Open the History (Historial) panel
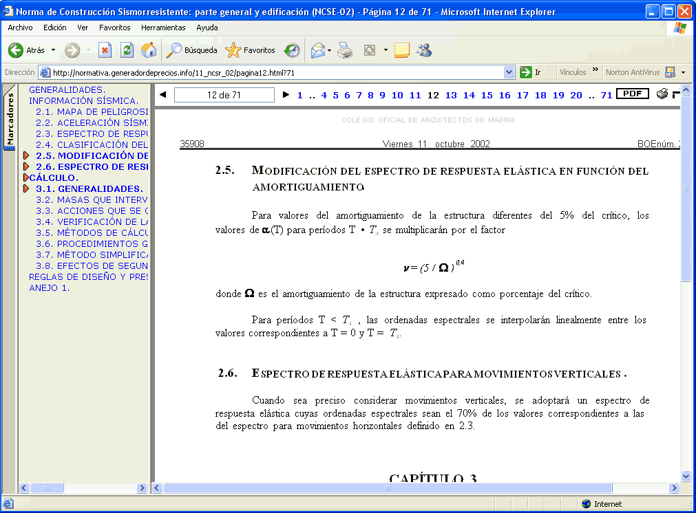696x513 pixels. [292, 50]
